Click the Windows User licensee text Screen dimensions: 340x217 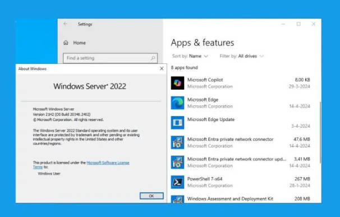click(x=49, y=173)
